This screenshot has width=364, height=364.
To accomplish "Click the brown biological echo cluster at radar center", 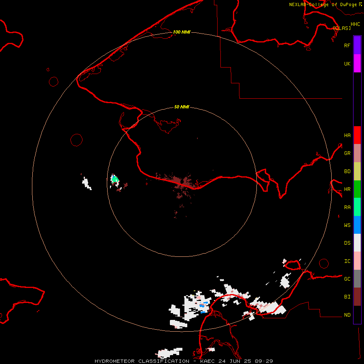I will coord(182,182).
